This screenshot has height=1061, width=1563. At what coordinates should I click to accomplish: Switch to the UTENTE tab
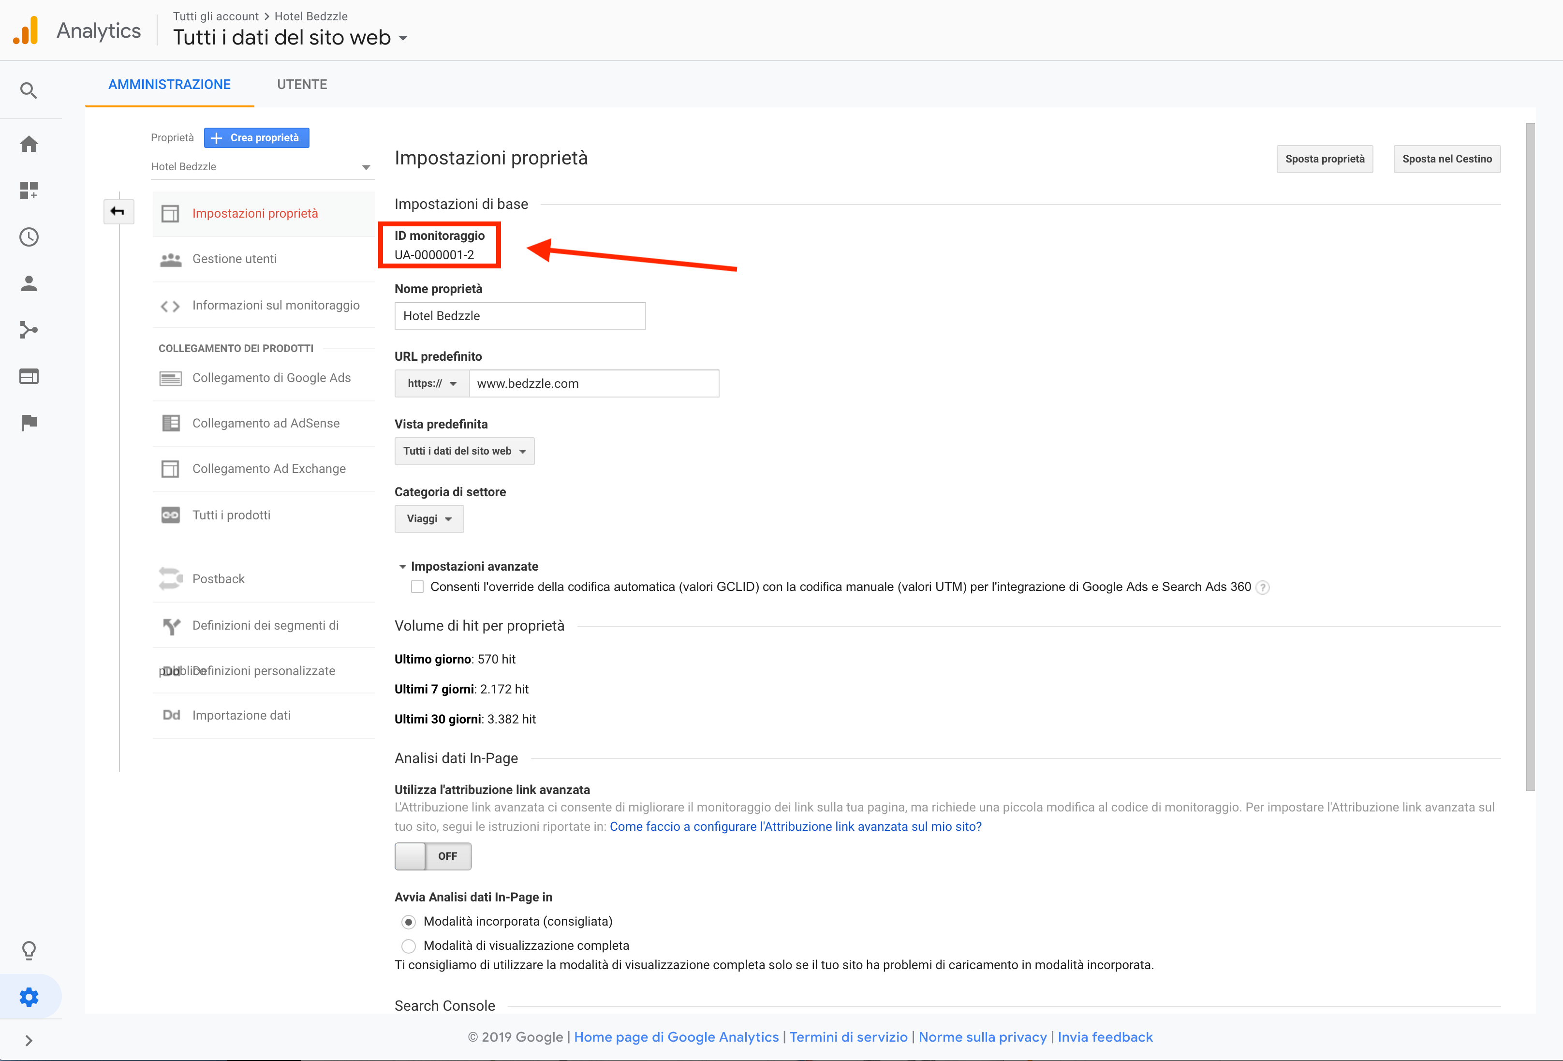pos(302,84)
